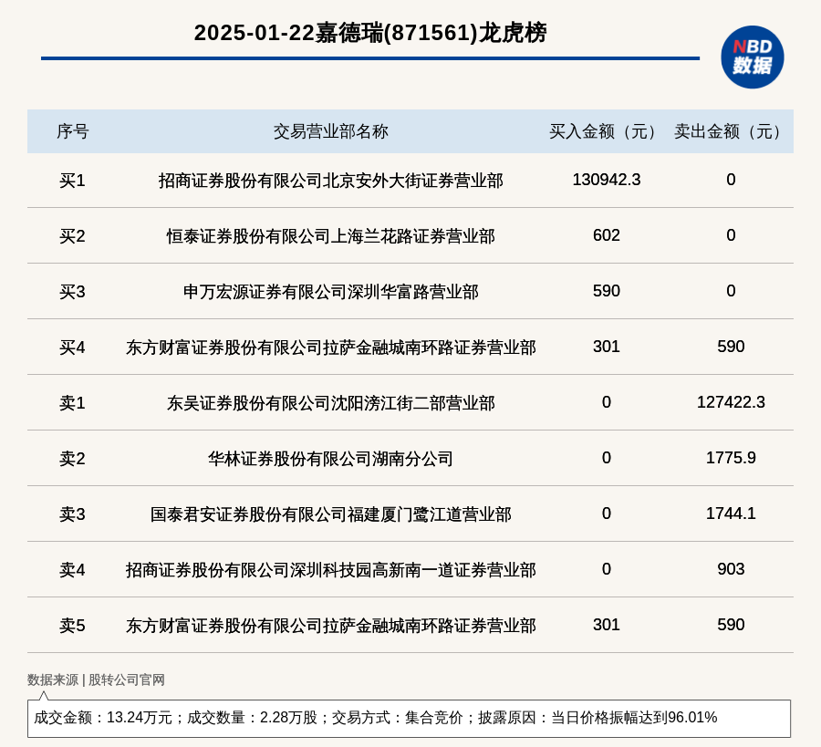Select sell amount 1775.9

pos(731,458)
